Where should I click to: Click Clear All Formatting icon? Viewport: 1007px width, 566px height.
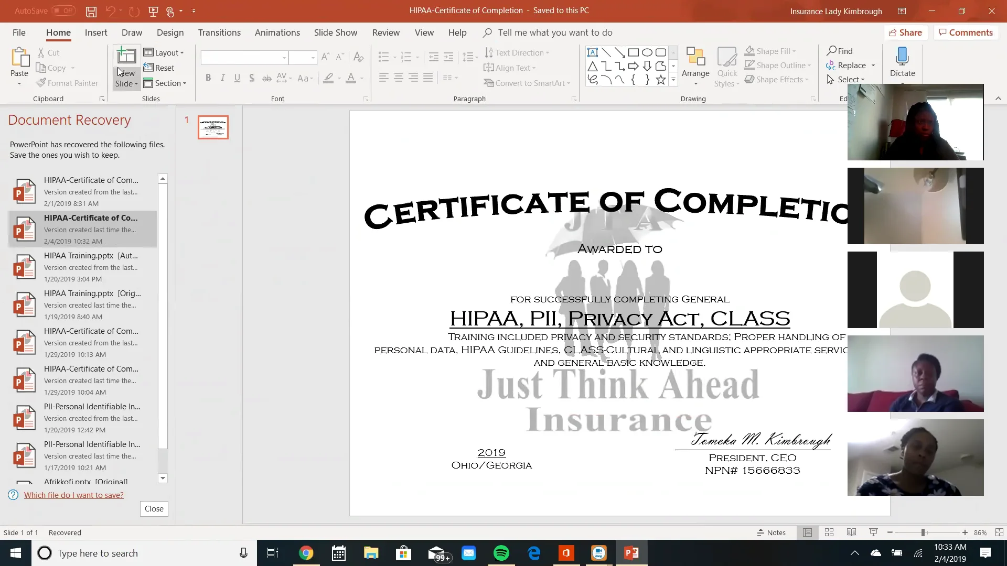(x=358, y=56)
